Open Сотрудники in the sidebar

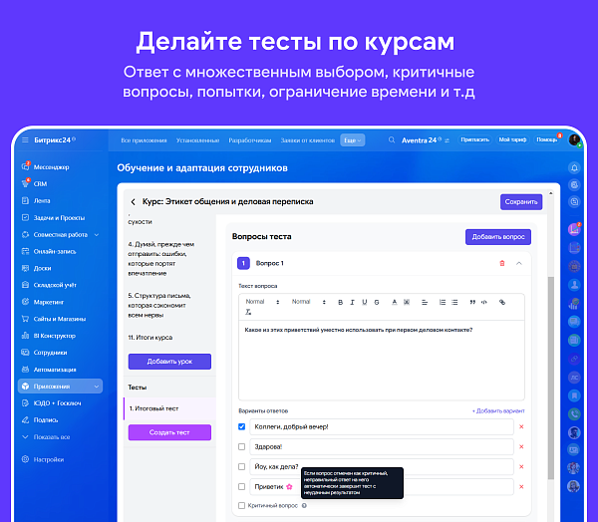50,353
